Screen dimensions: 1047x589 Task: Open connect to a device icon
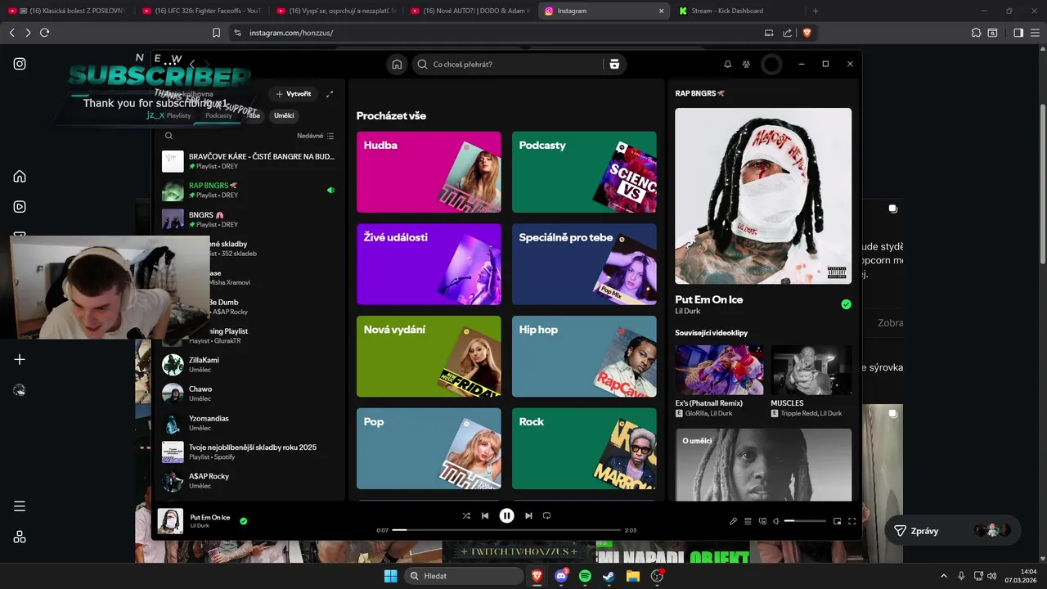click(x=762, y=521)
